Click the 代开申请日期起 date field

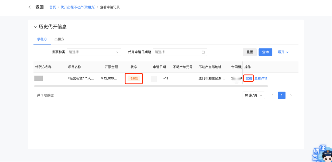click(x=180, y=52)
